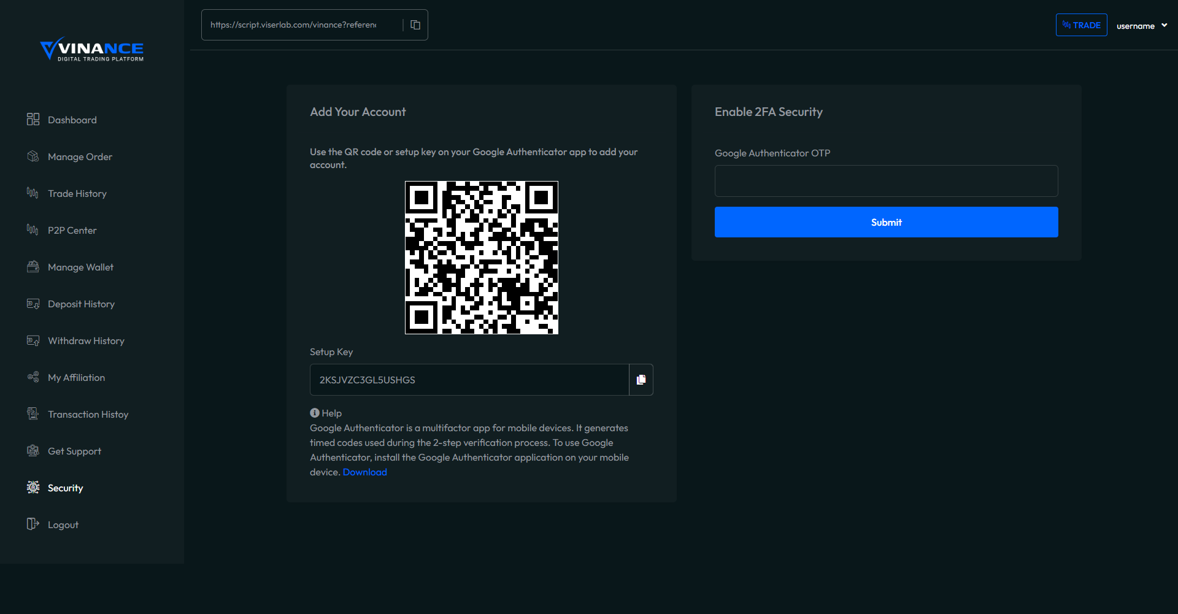Open Deposit History page
1178x614 pixels.
tap(81, 304)
